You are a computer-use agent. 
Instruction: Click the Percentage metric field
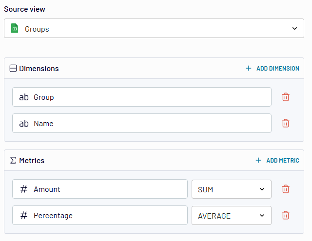(x=107, y=215)
